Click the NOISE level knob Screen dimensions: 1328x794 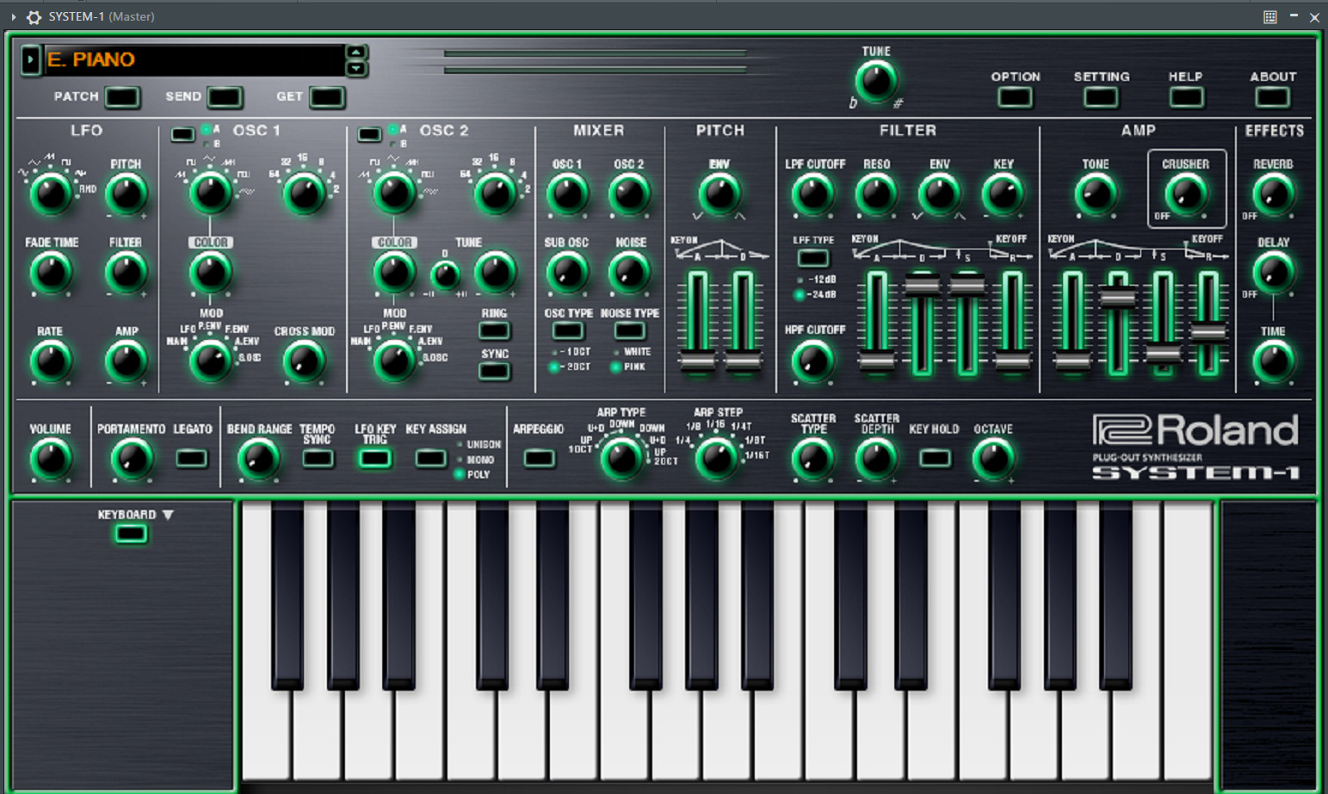coord(629,274)
